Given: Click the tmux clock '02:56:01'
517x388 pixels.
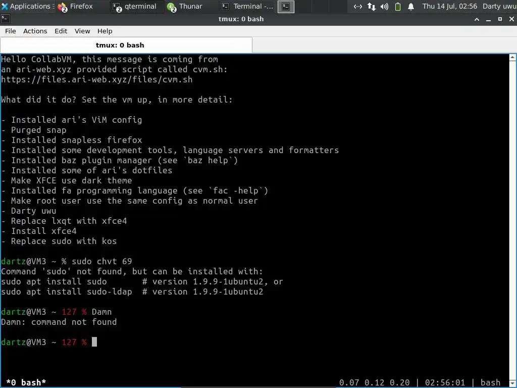Looking at the screenshot, I should (x=445, y=382).
